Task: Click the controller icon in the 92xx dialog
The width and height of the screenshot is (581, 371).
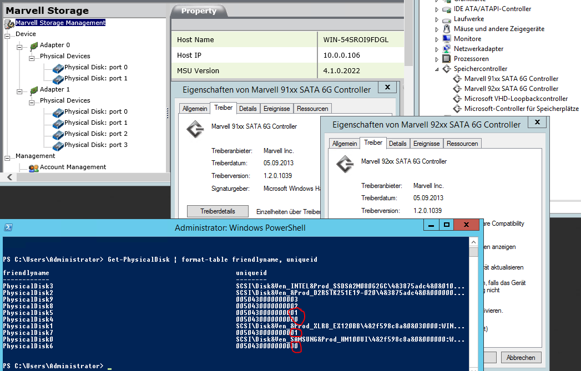Action: [345, 164]
